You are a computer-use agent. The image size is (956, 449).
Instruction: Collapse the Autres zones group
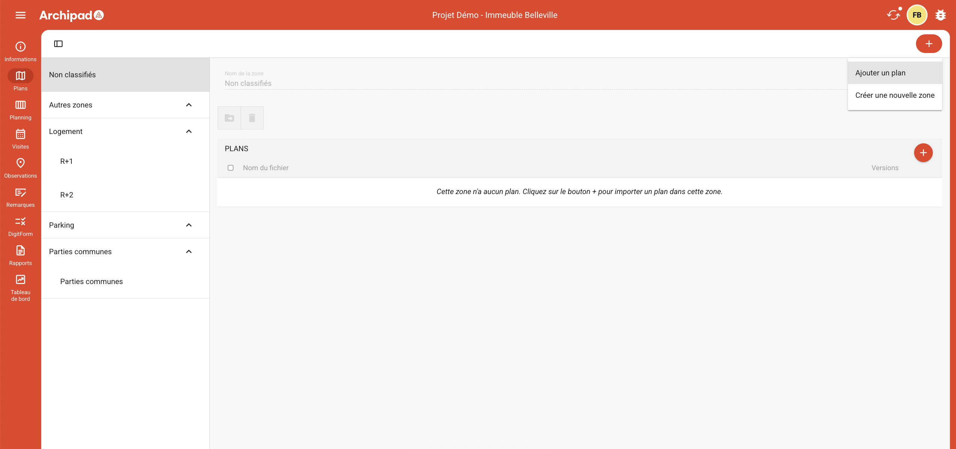pyautogui.click(x=189, y=105)
